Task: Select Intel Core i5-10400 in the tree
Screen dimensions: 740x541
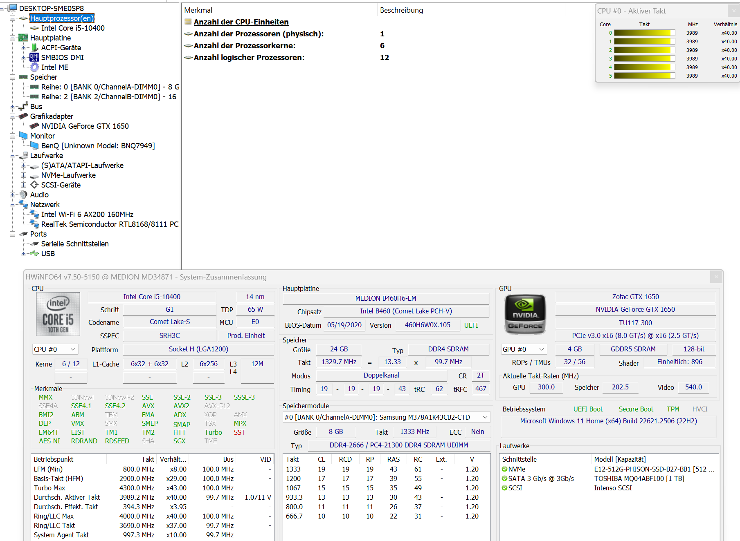Action: click(73, 28)
